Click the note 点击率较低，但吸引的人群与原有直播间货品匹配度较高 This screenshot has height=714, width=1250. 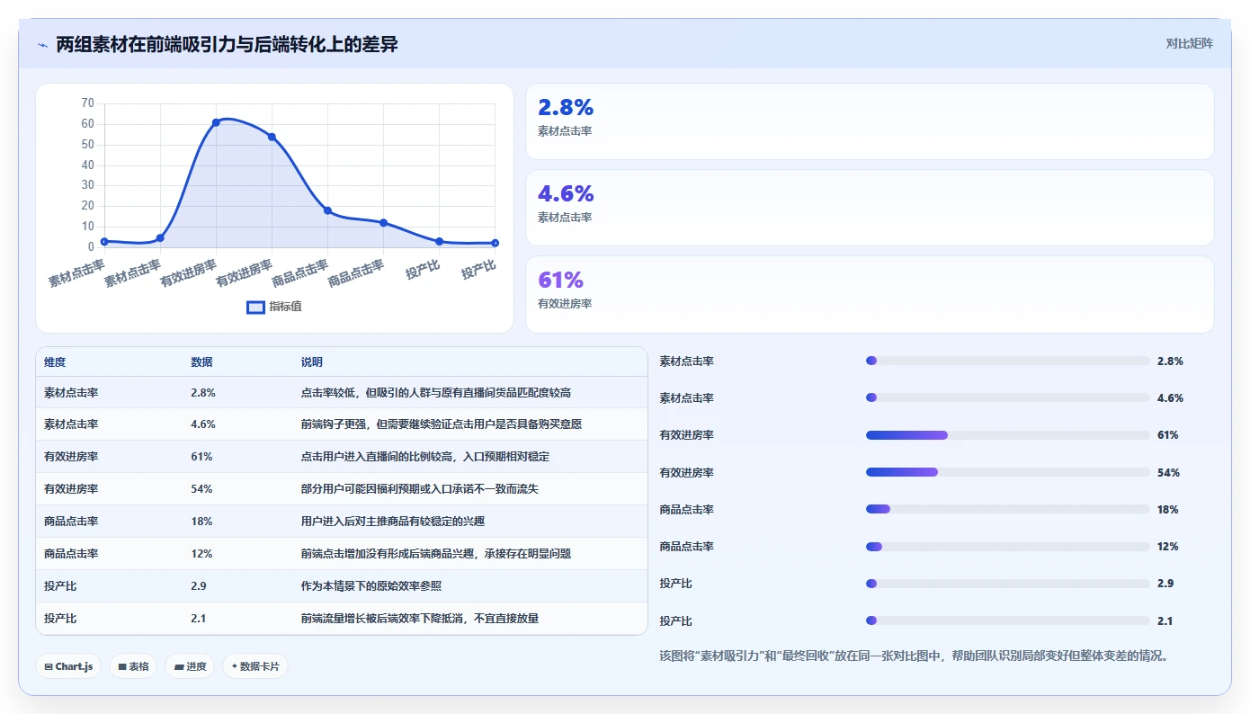click(x=436, y=393)
